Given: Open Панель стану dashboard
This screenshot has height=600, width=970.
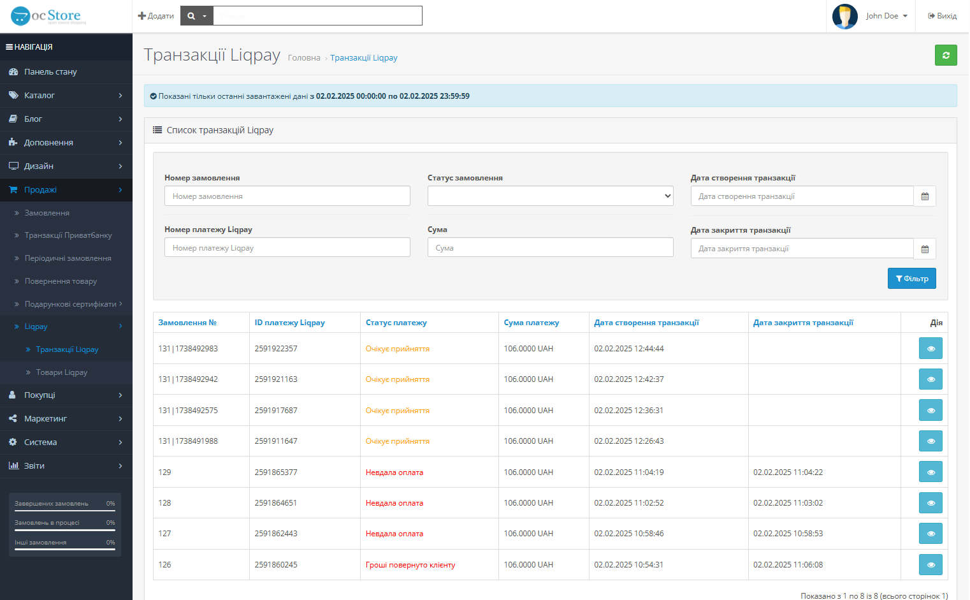Looking at the screenshot, I should [x=66, y=72].
